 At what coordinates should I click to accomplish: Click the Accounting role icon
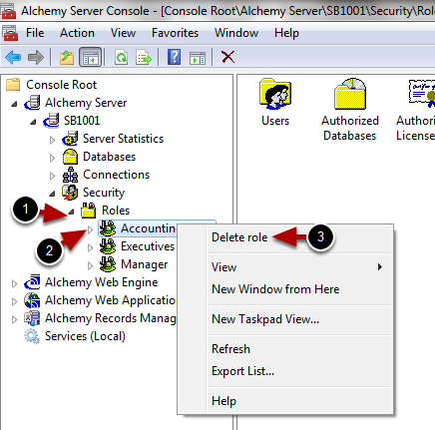tap(108, 228)
